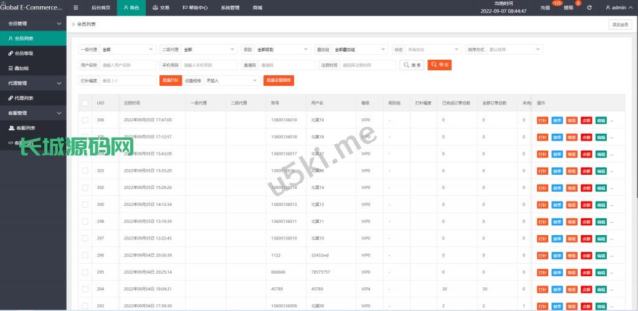638x311 pixels.
Task: Tick the select-all checkbox in table header
Action: point(85,103)
